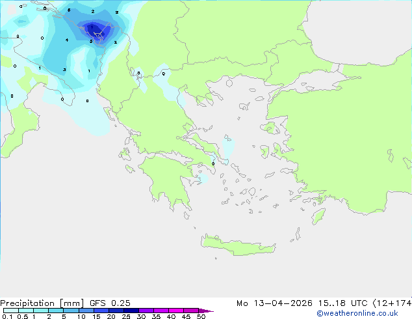Viewport: 412px width, 319px height.
Task: Click the "15" legend scale value
Action: pyautogui.click(x=96, y=316)
